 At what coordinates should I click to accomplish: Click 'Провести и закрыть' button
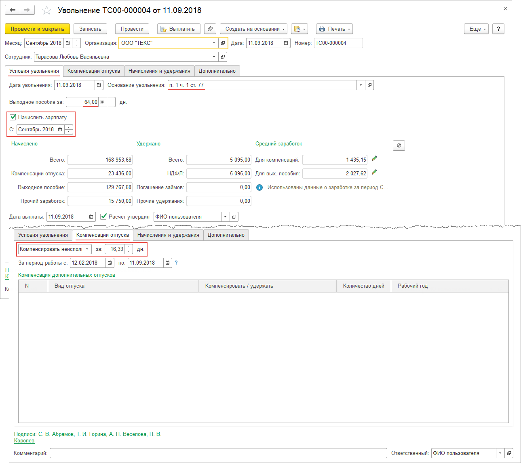(x=37, y=29)
